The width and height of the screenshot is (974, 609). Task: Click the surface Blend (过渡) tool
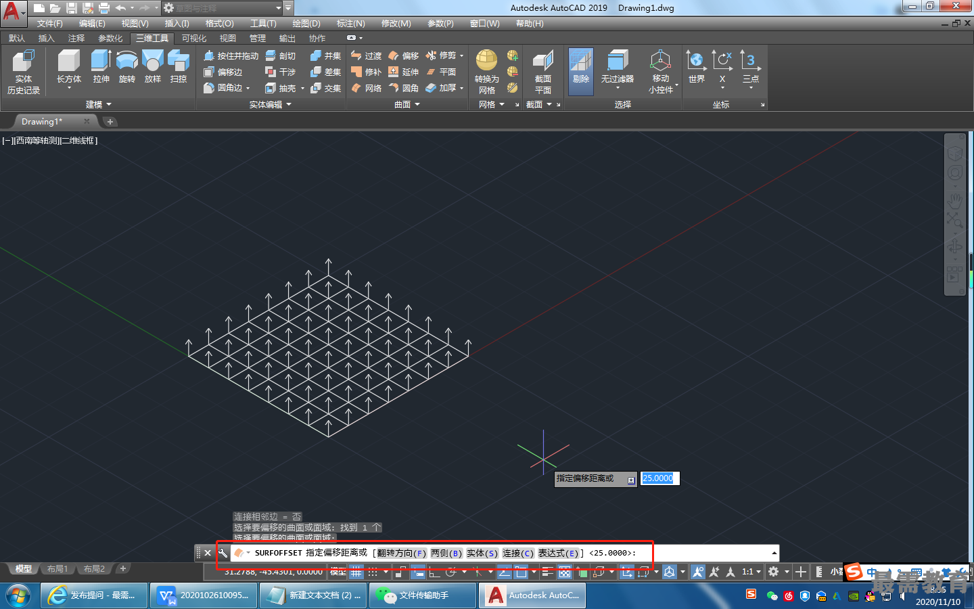click(x=366, y=55)
